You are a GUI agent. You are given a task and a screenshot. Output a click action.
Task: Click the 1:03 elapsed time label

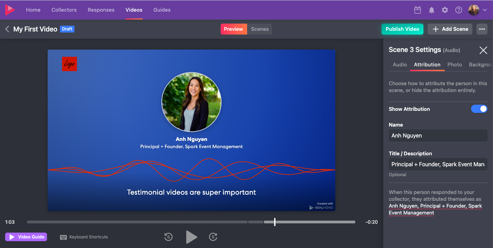click(10, 222)
